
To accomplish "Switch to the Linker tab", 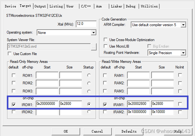I will click(116, 6).
